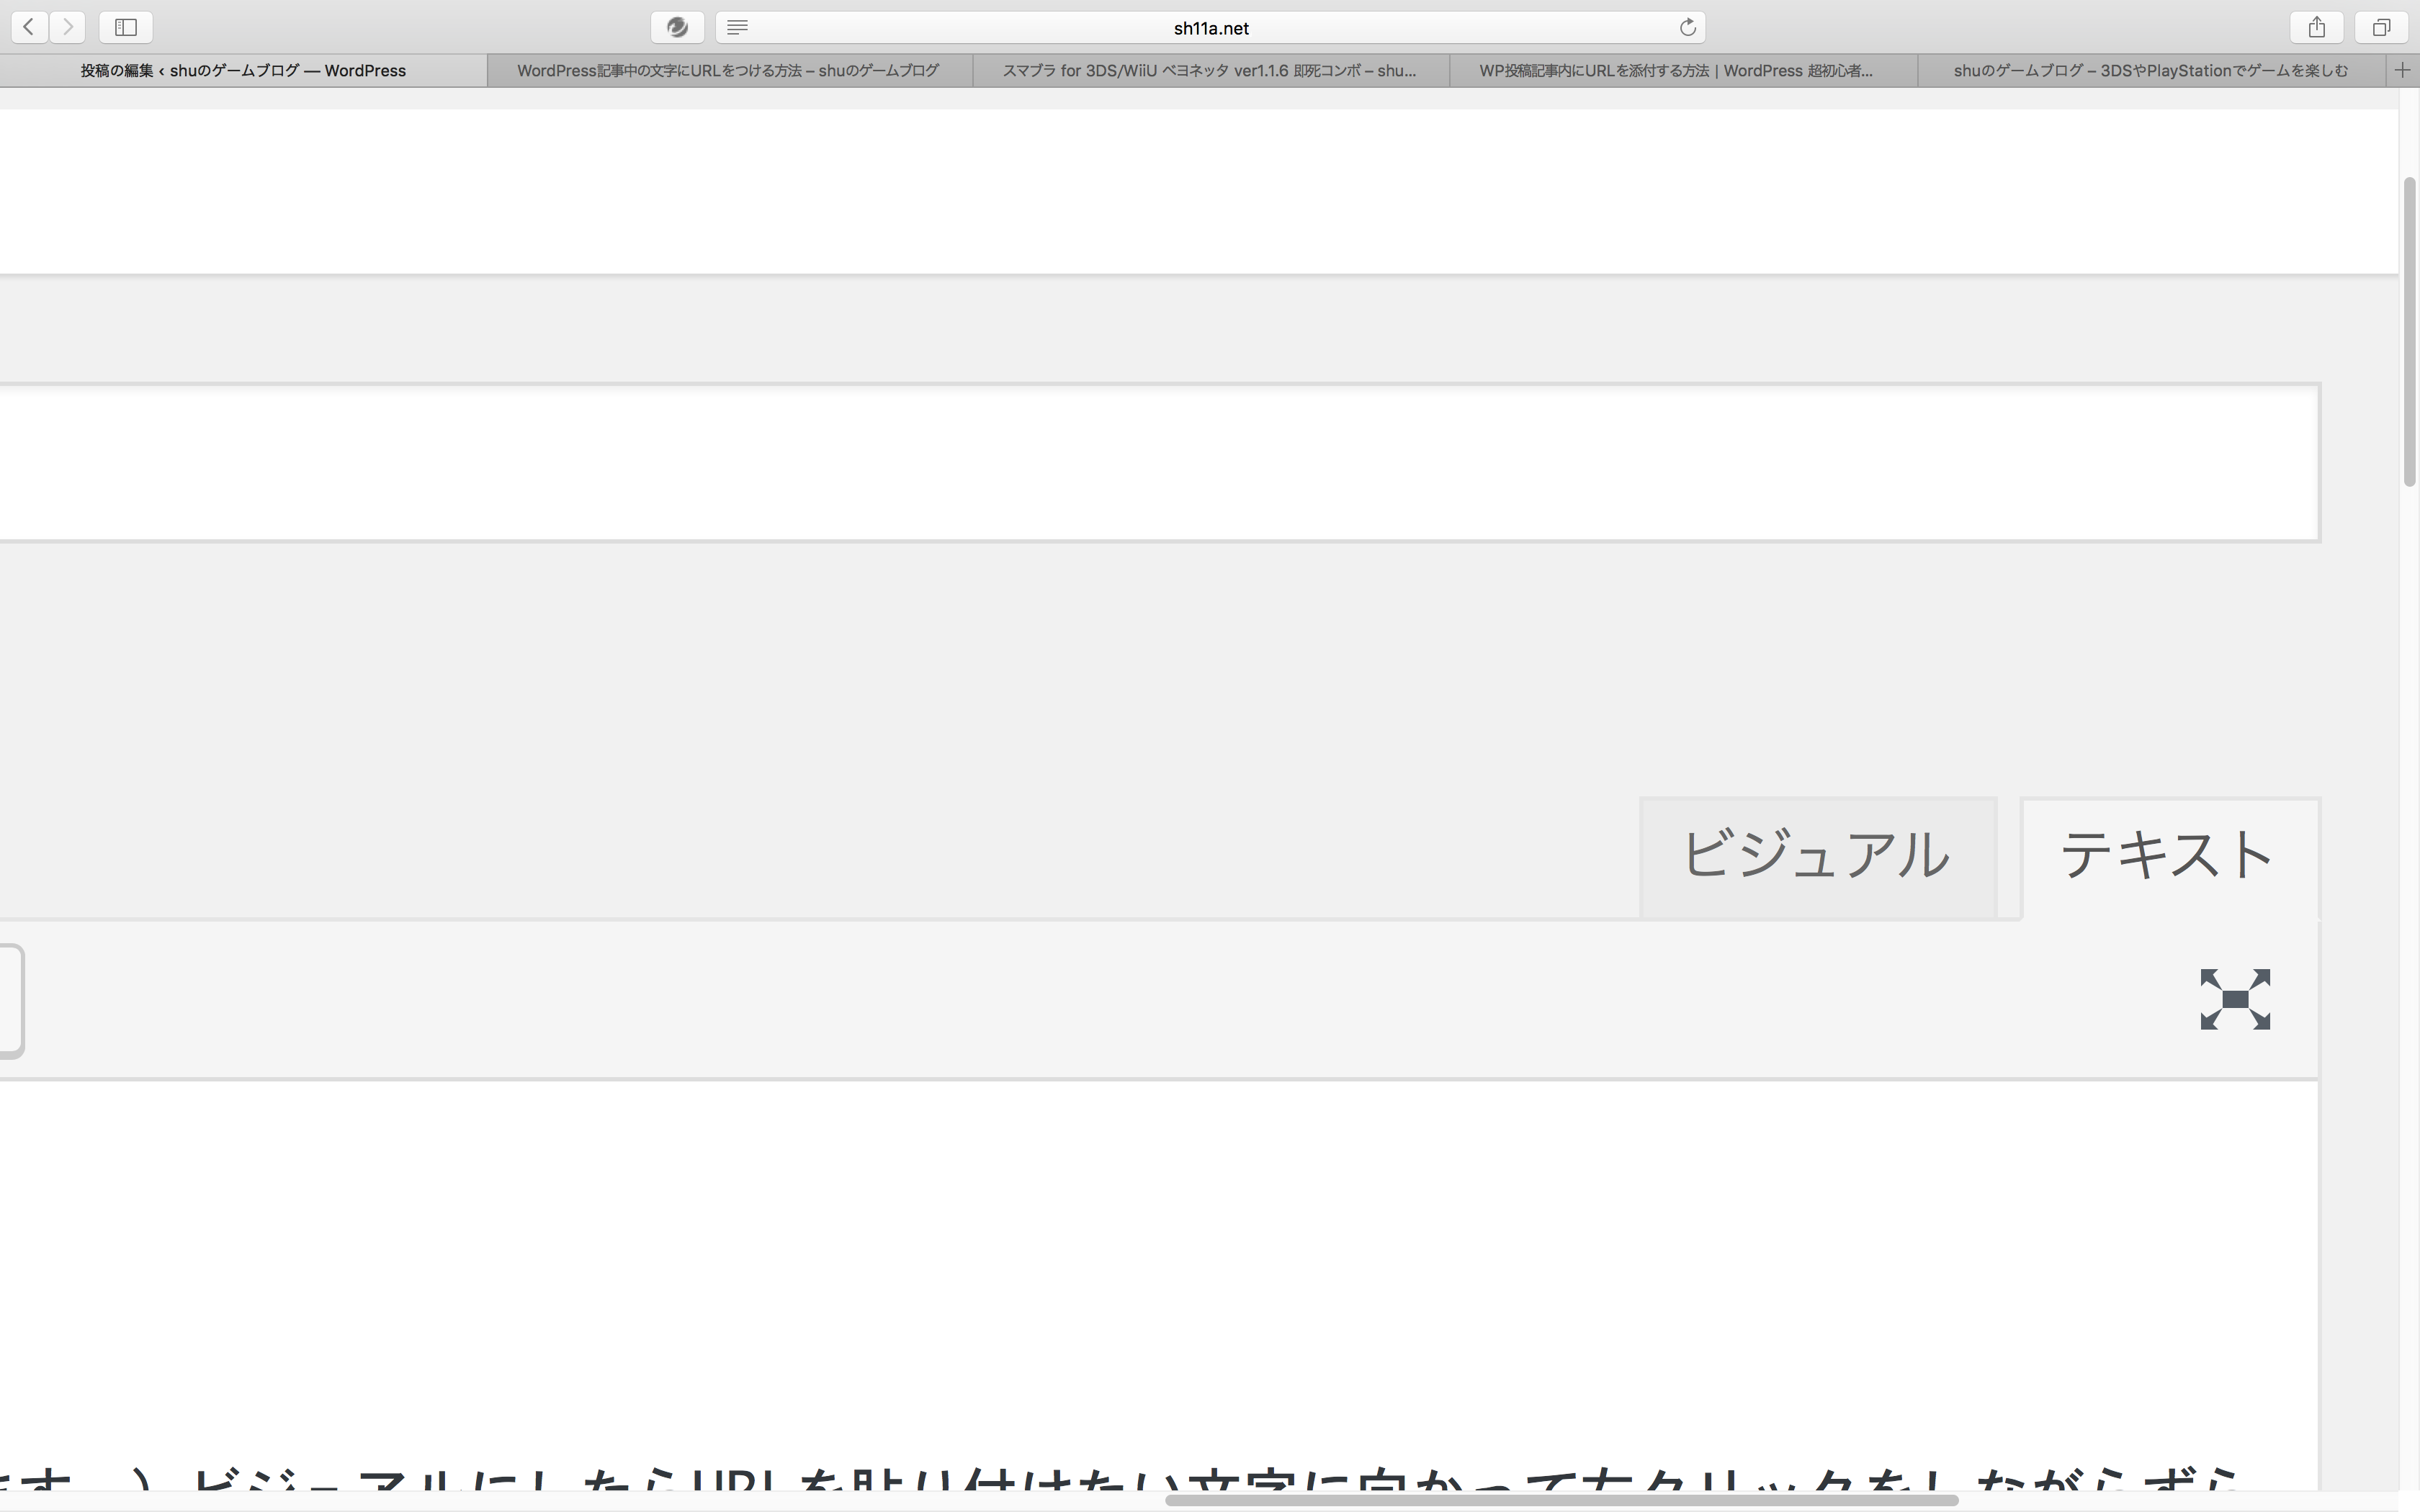Viewport: 2420px width, 1512px height.
Task: Go forward with Safari's forward arrow
Action: pos(67,27)
